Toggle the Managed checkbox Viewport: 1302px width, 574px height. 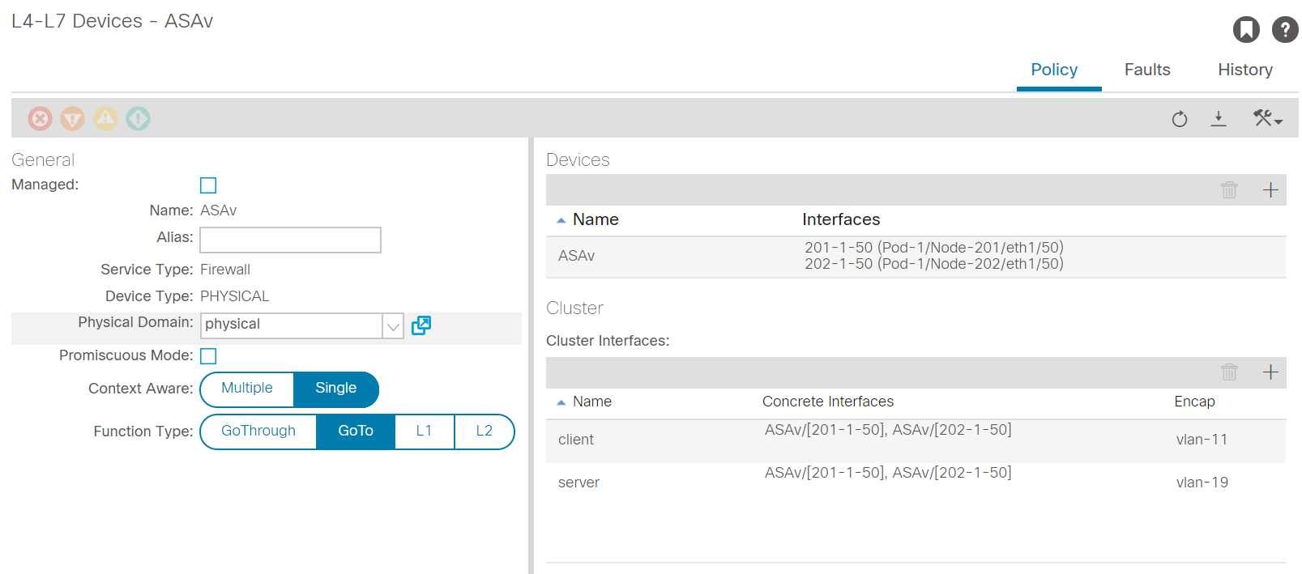pos(208,185)
